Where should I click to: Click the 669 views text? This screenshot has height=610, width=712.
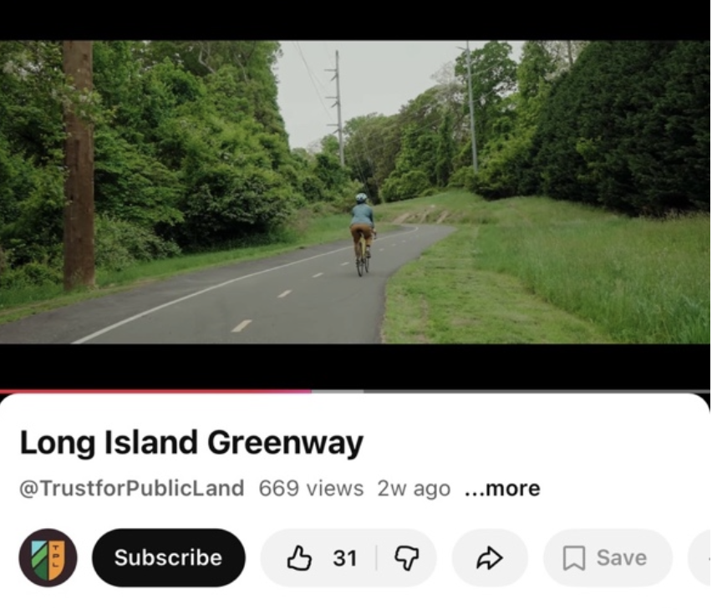click(311, 489)
